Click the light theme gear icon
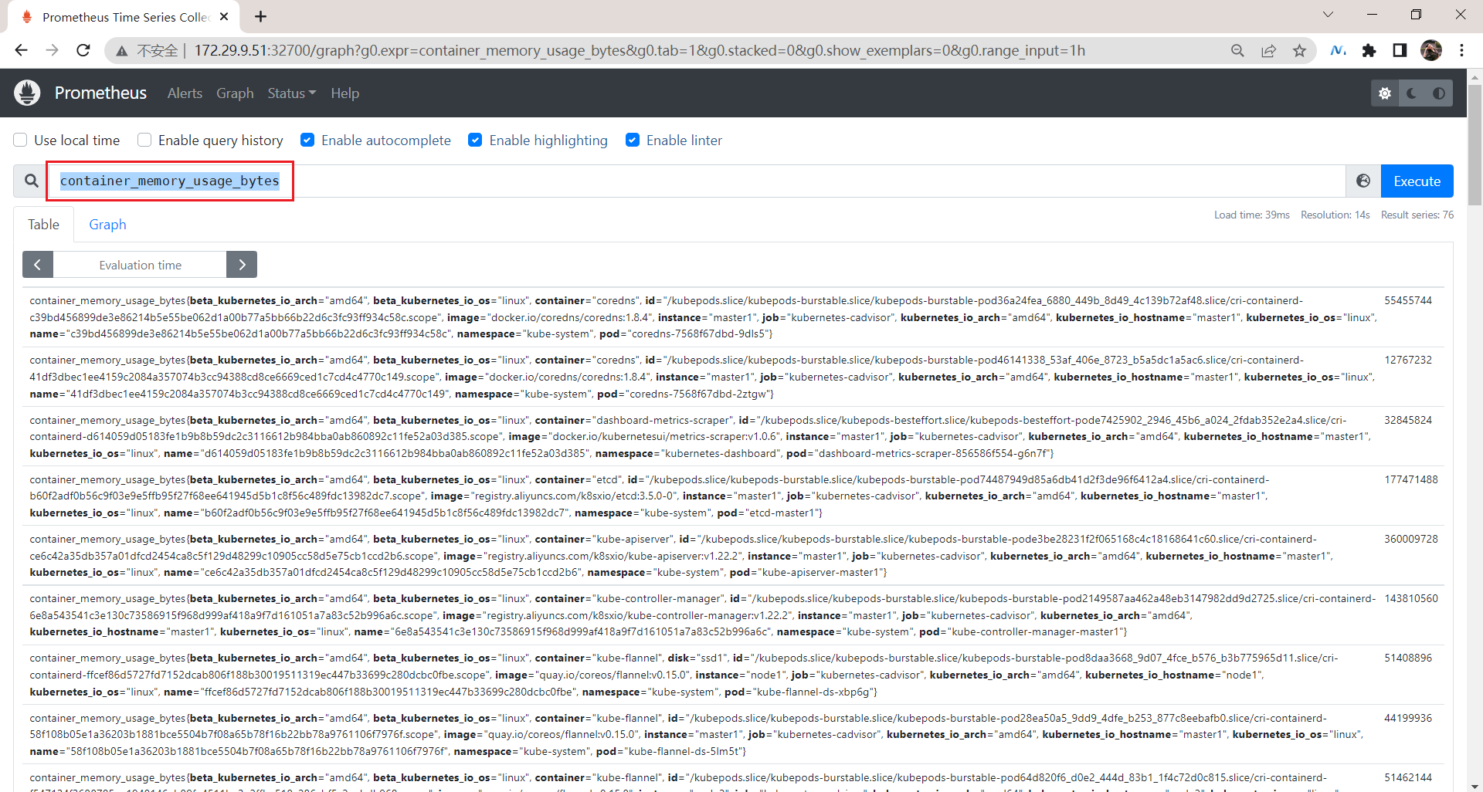Viewport: 1483px width, 792px height. click(x=1385, y=93)
